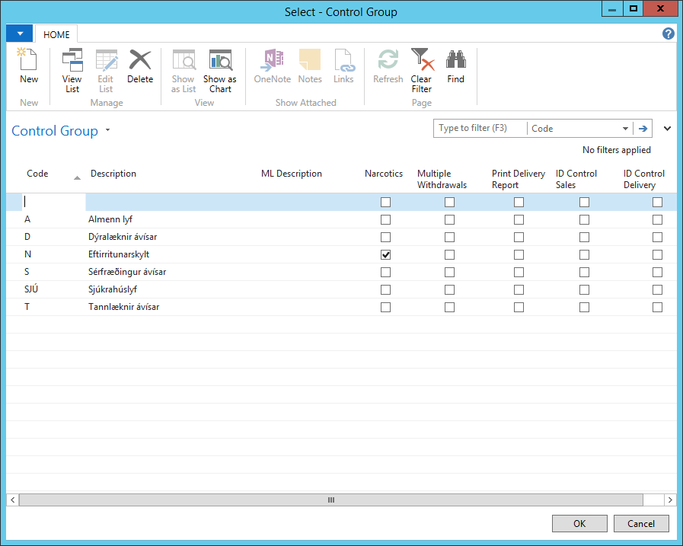Screen dimensions: 683x546
Task: Click the filter go arrow icon
Action: (x=643, y=129)
